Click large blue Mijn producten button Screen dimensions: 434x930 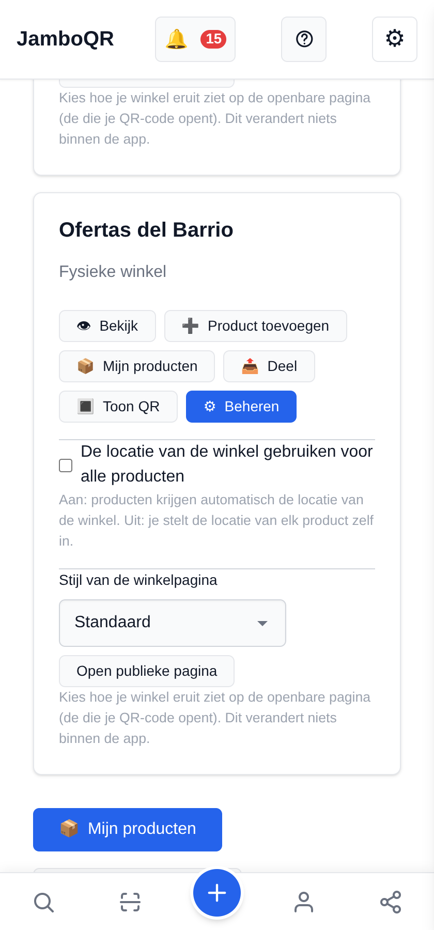128,830
